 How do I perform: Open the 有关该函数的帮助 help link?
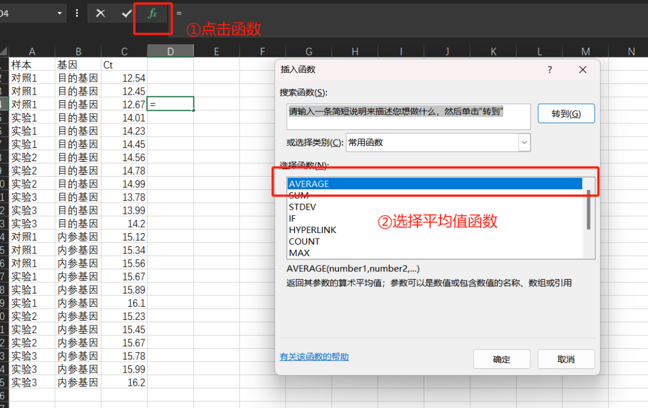pyautogui.click(x=314, y=357)
